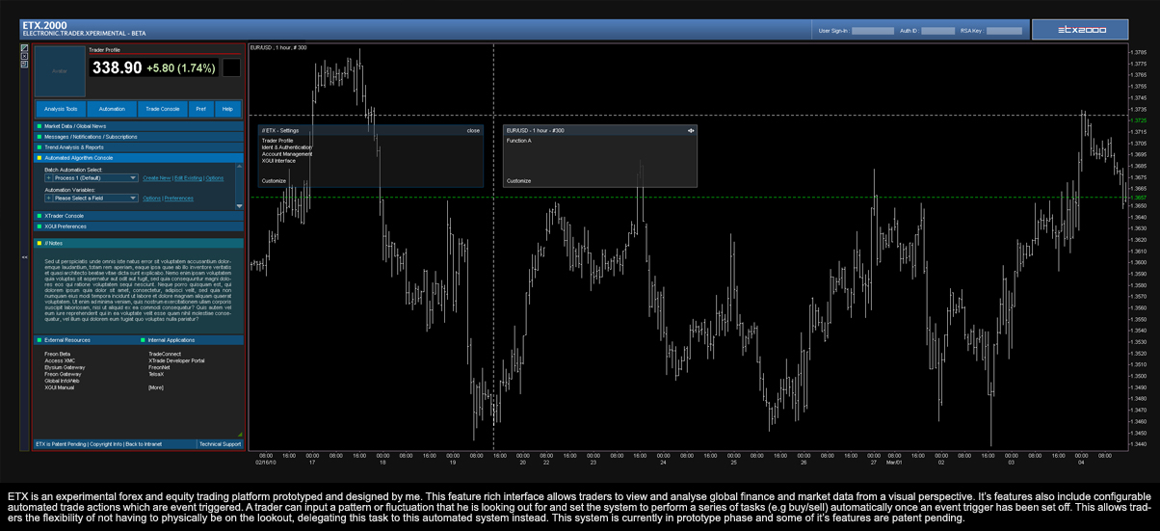The width and height of the screenshot is (1160, 531).
Task: Expand the XTrader Console section
Action: pos(66,216)
